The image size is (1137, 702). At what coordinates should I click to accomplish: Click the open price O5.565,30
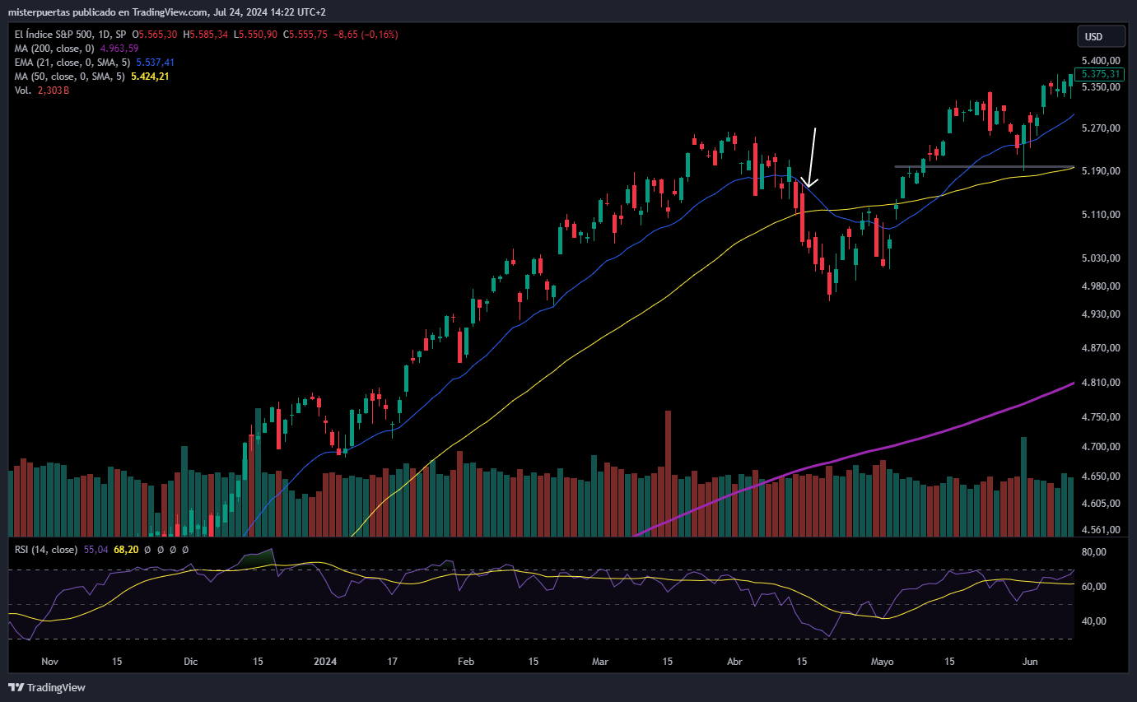pyautogui.click(x=155, y=35)
